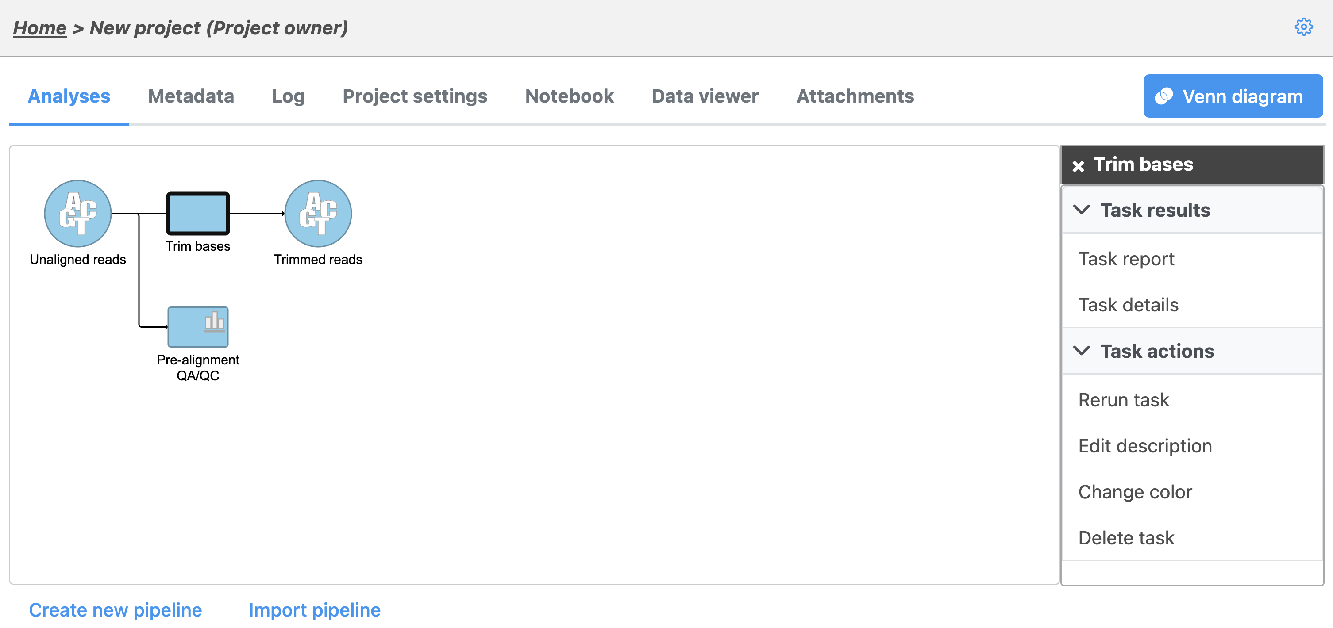Click the Home breadcrumb link

[x=39, y=28]
